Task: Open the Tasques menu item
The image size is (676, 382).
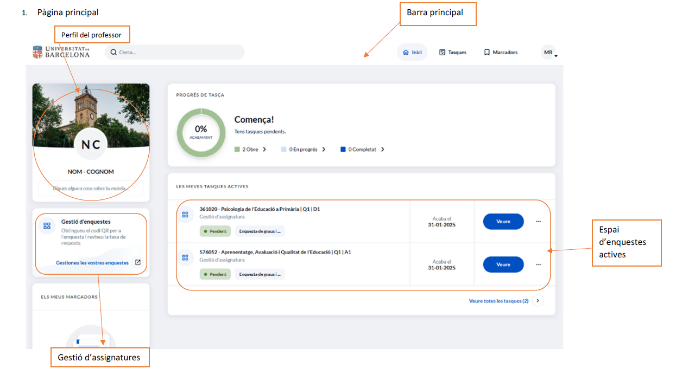Action: coord(452,53)
